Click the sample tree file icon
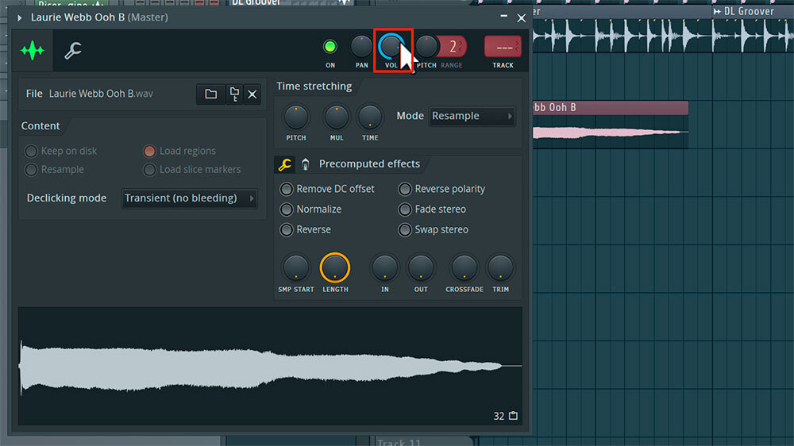The height and width of the screenshot is (446, 794). pos(234,94)
